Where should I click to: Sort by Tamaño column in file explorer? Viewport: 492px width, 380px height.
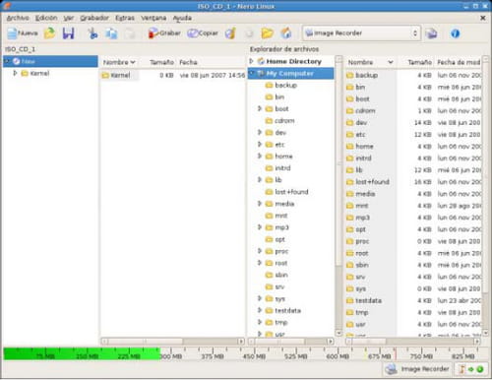pos(419,62)
